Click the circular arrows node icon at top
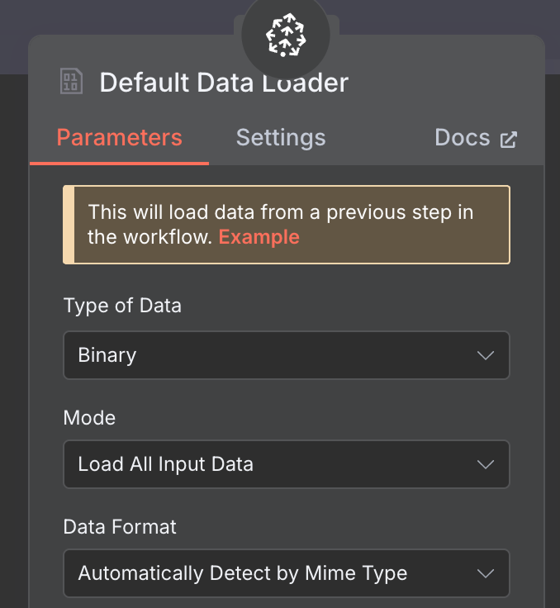This screenshot has width=560, height=608. pos(286,35)
